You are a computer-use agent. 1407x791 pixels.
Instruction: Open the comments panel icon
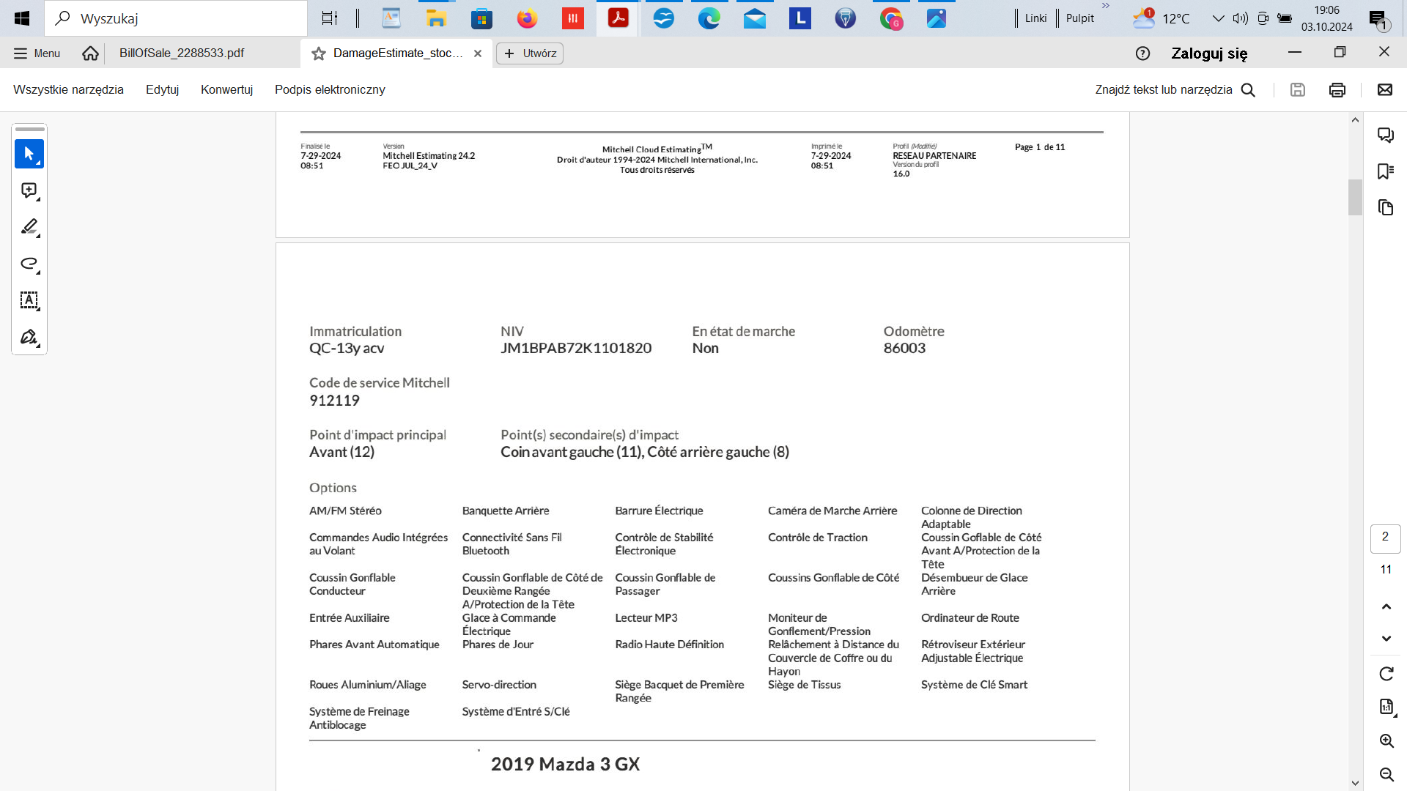click(x=1385, y=135)
